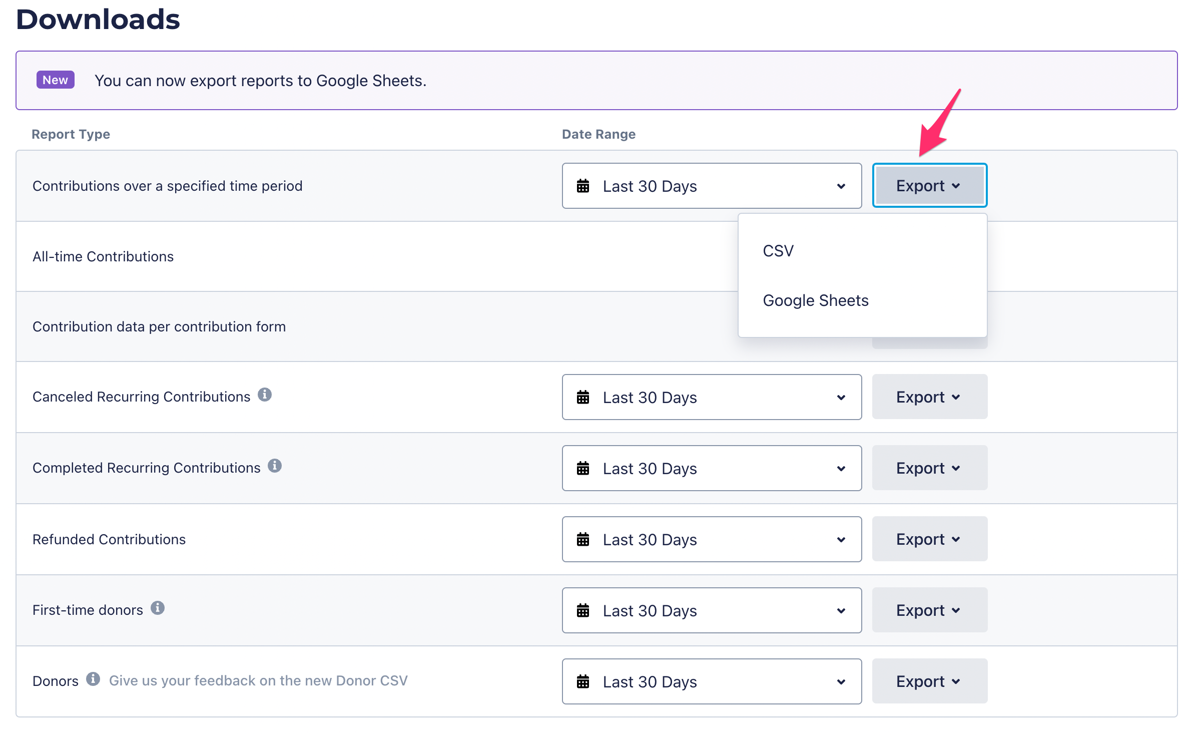Click info icon beside First-time donors

(158, 608)
